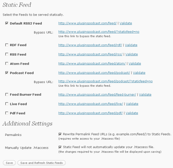
Task: Open the Default feed staticfeed=no bypass URL
Action: (99, 32)
